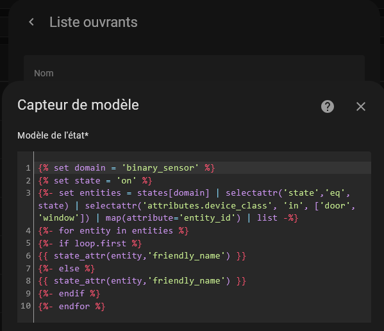Click the 'else' line in editor
The width and height of the screenshot is (384, 331).
[67, 269]
